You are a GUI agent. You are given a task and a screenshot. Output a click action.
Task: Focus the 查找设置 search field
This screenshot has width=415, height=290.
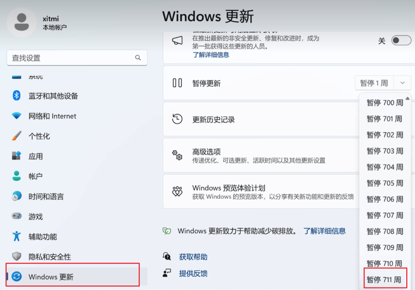pos(71,58)
